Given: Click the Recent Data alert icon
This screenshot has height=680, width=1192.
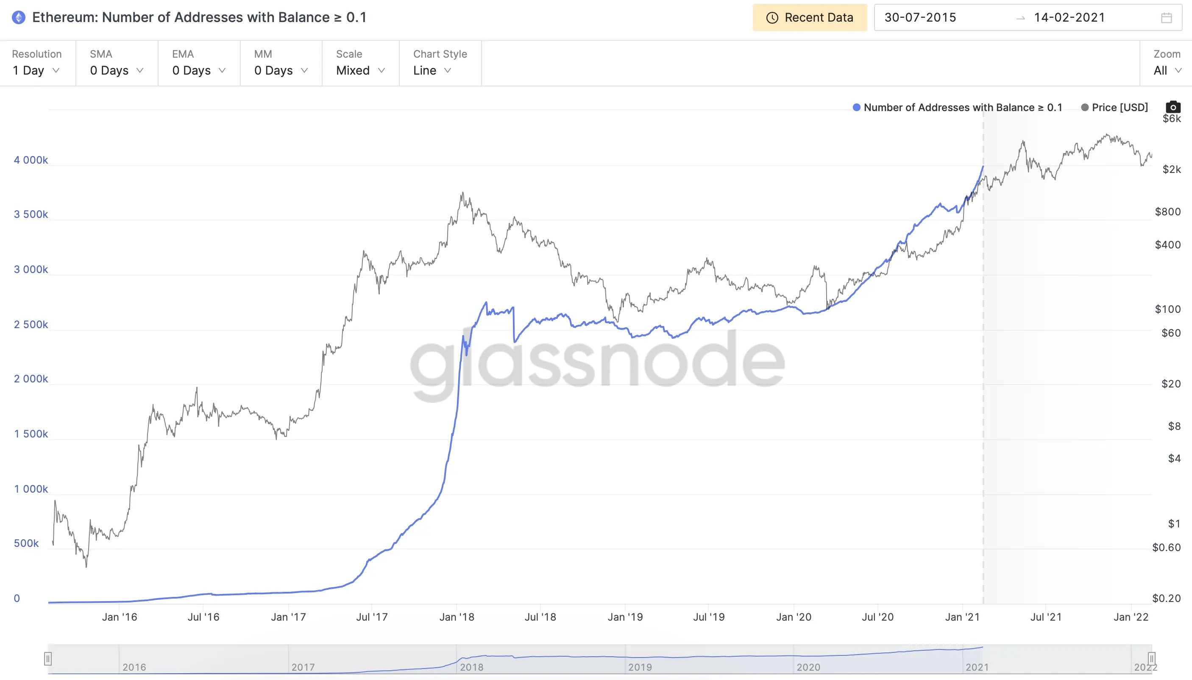Looking at the screenshot, I should click(x=770, y=16).
